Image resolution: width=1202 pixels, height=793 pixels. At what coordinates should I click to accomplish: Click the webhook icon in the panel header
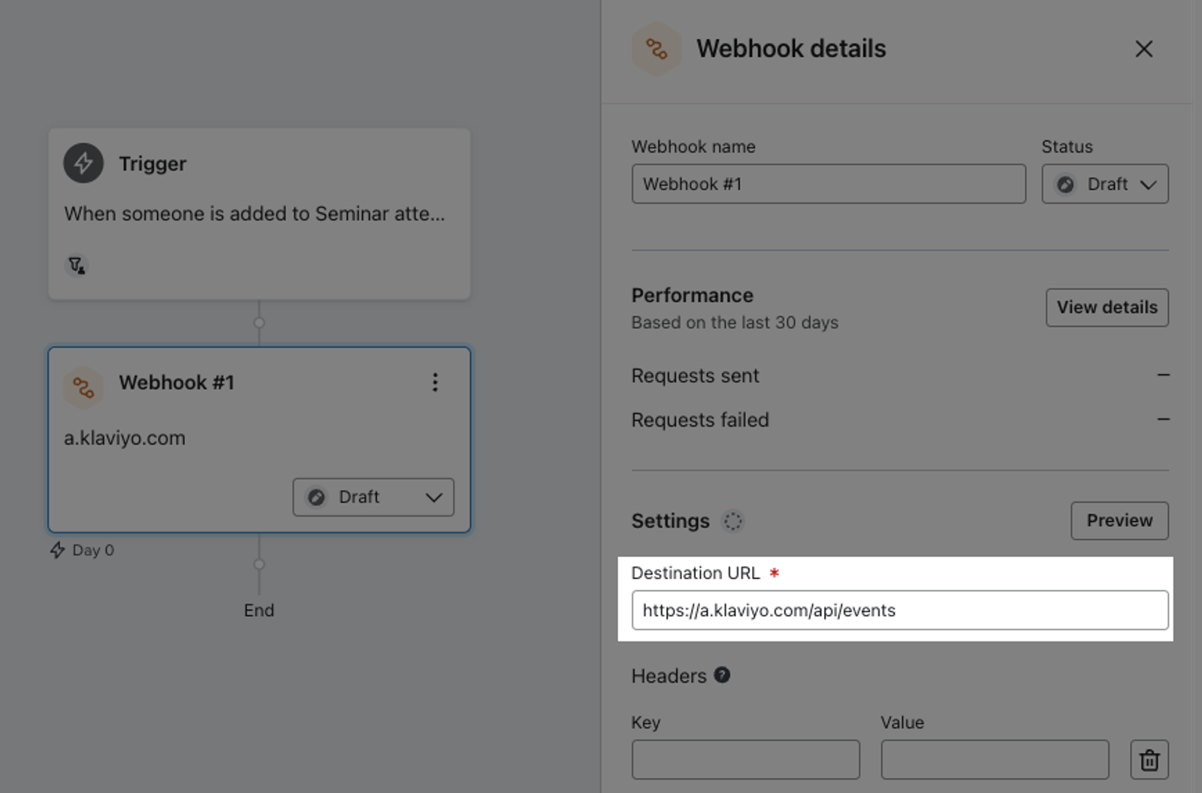657,49
